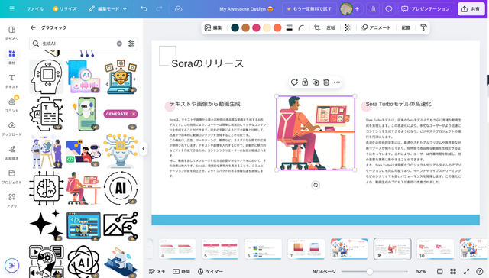Open the magic assistant sparkle button
489x278 pixels.
tap(12, 265)
